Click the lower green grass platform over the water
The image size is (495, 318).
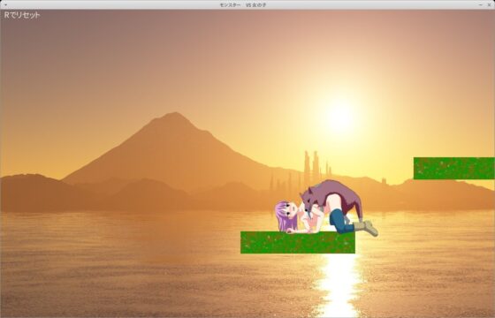(298, 242)
